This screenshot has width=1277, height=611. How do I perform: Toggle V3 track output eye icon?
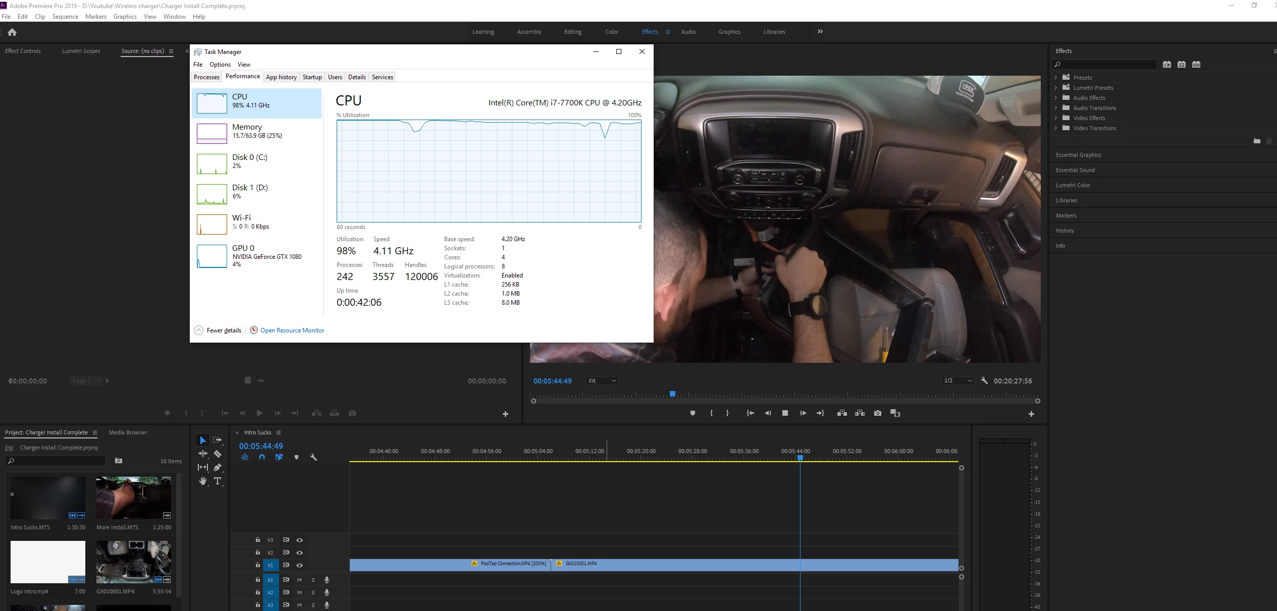(299, 540)
